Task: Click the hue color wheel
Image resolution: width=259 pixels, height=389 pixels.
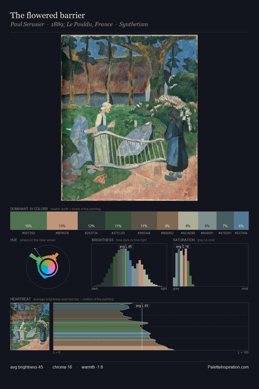Action: click(48, 267)
